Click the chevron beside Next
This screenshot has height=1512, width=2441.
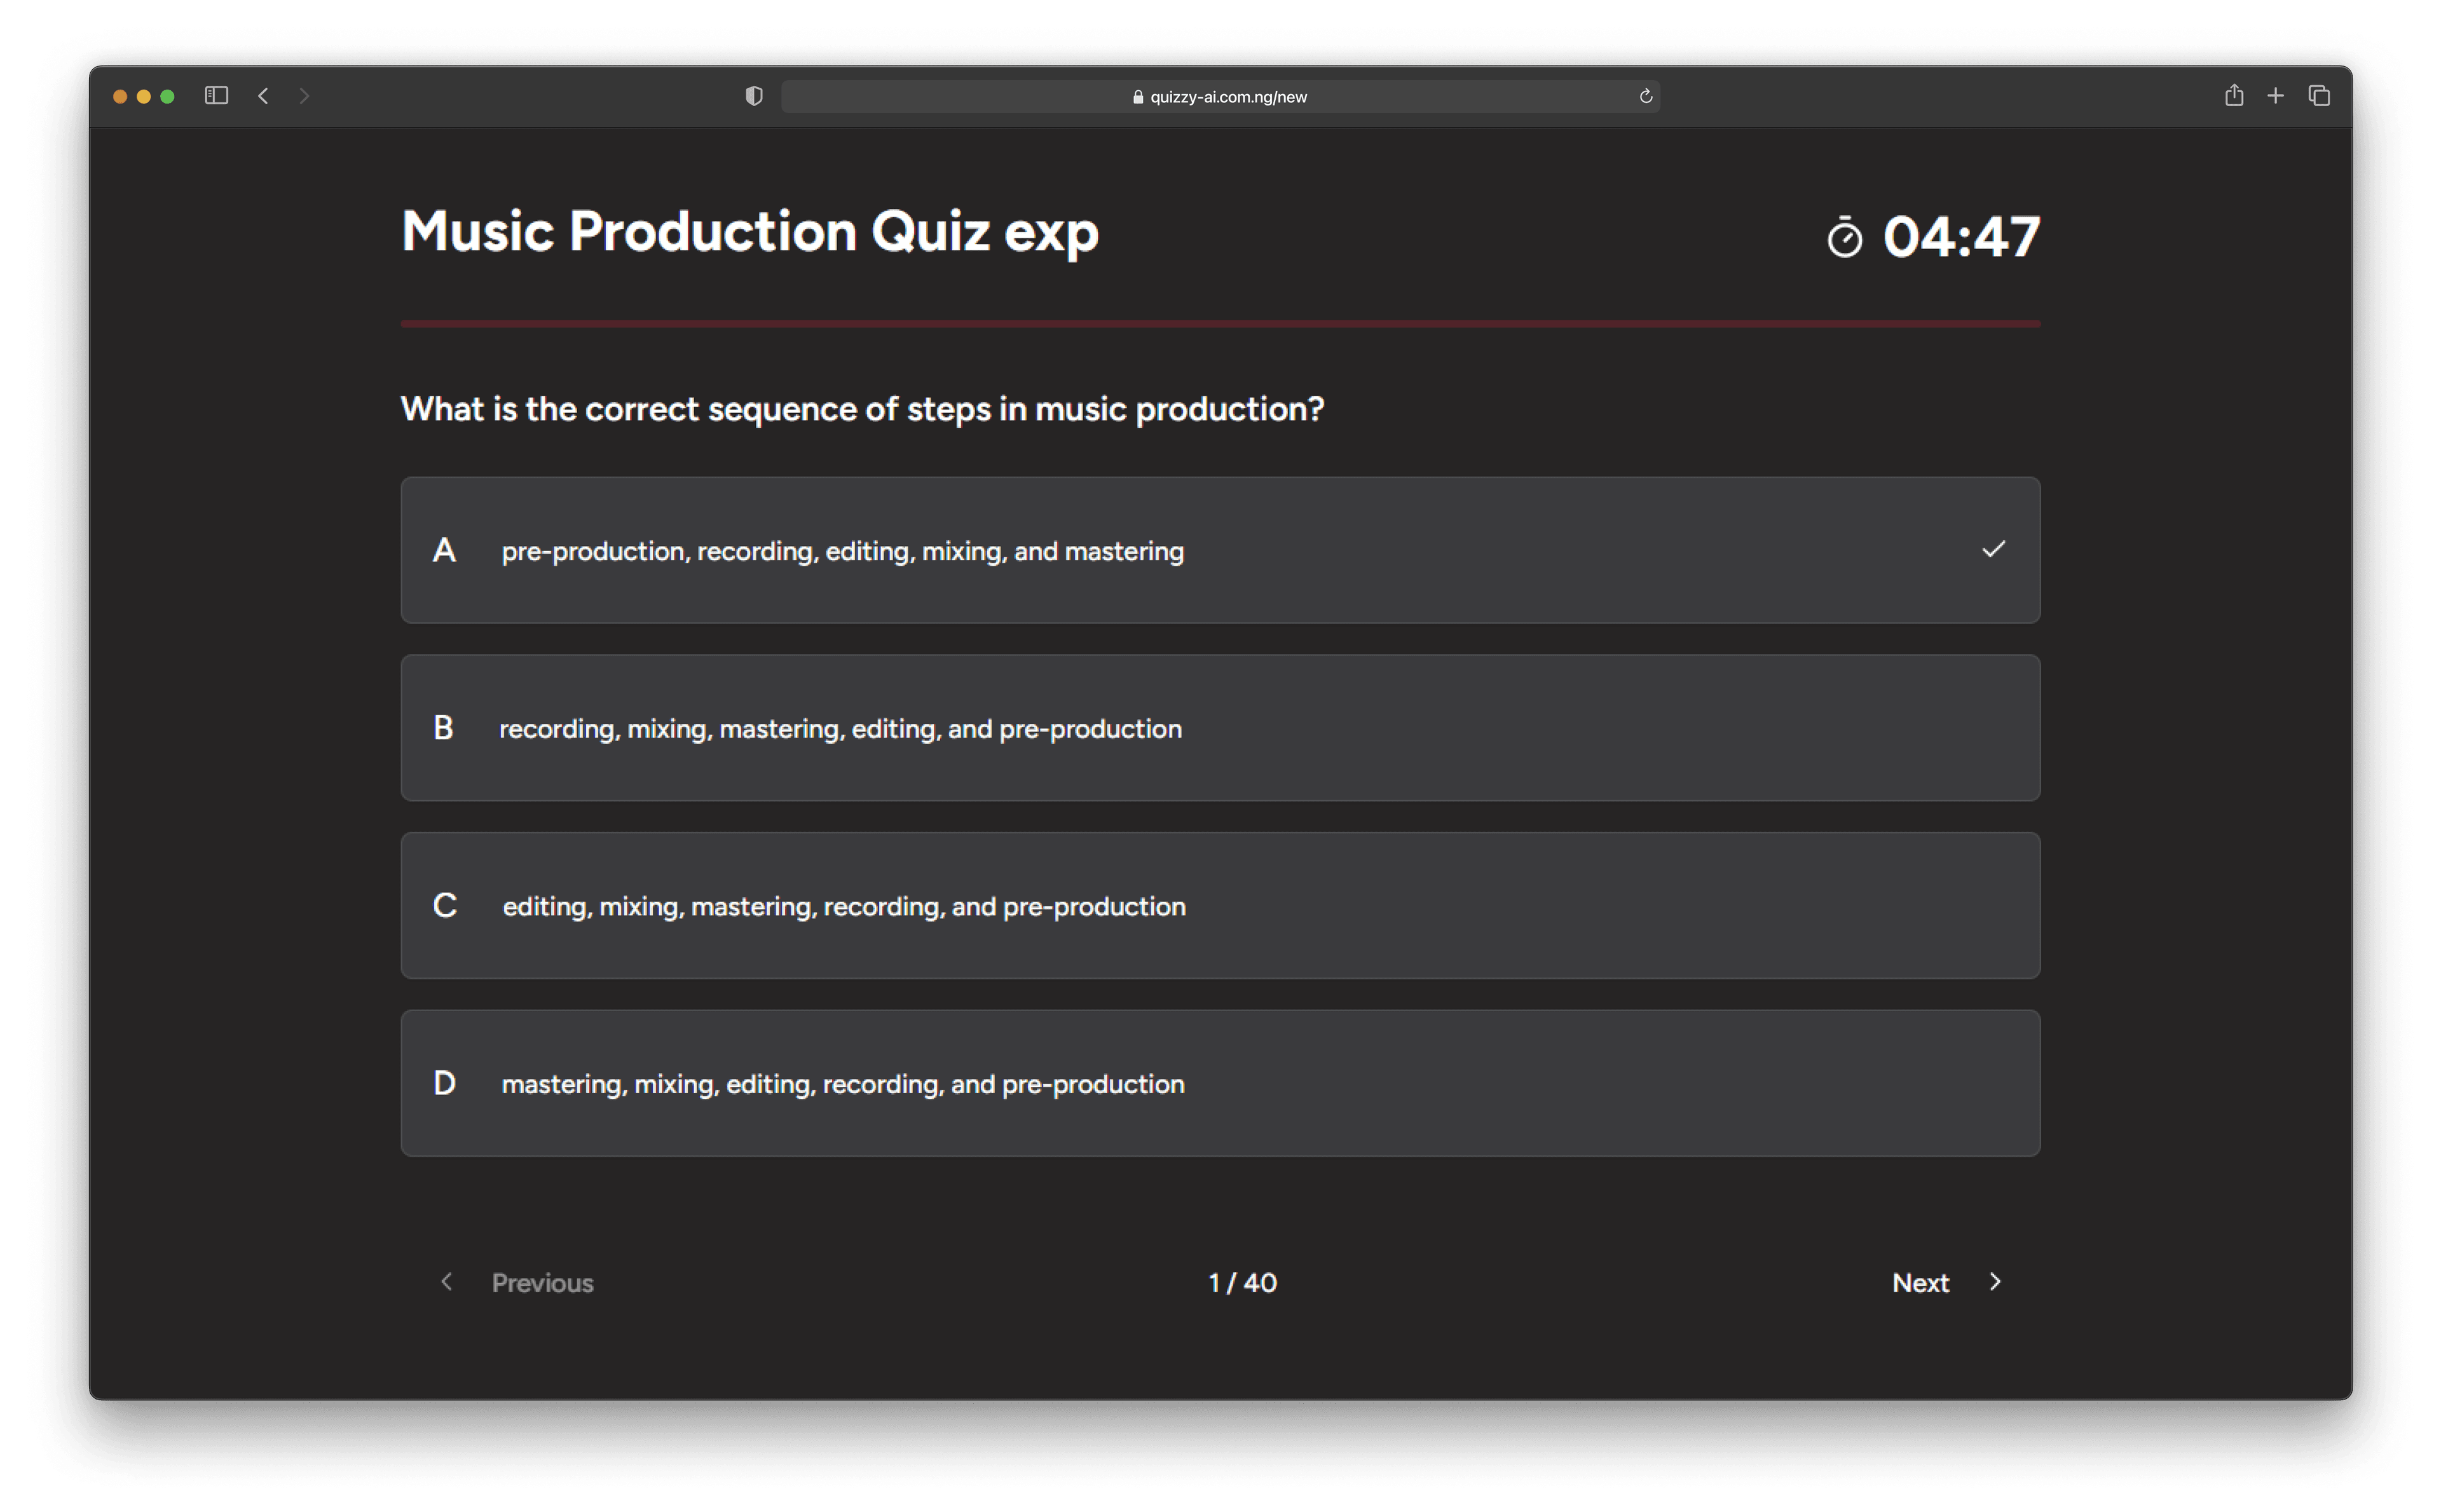tap(1995, 1282)
